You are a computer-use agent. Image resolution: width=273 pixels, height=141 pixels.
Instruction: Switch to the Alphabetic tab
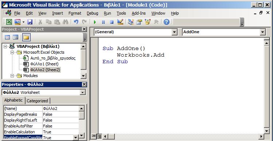pos(13,100)
